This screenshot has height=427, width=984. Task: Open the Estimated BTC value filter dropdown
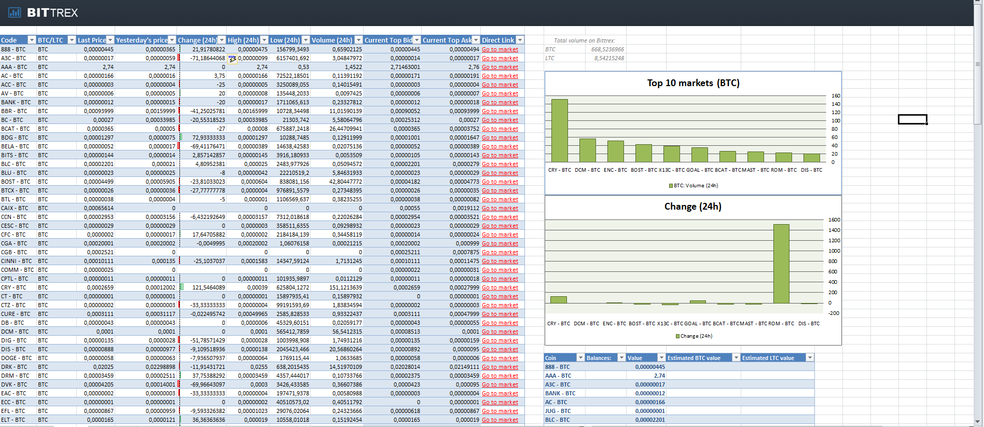[x=736, y=358]
